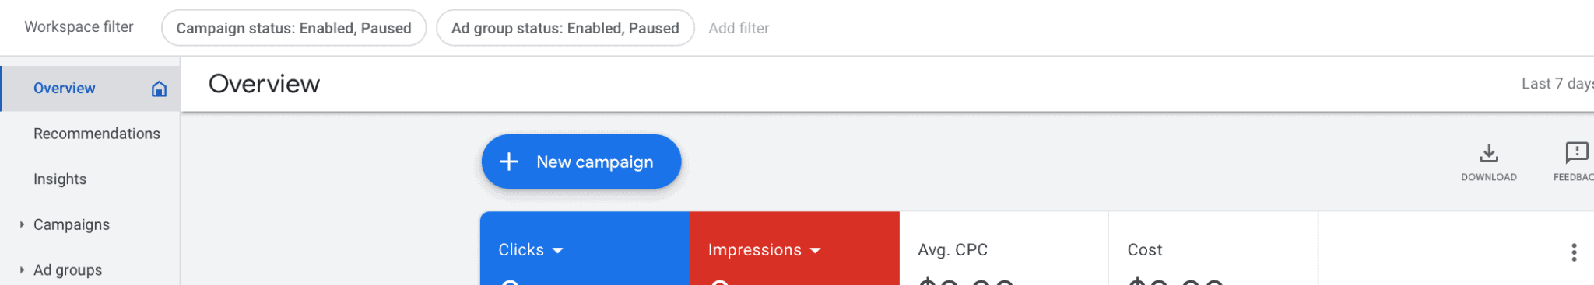Screen dimensions: 1594x285
Task: Open the Feedback speech bubble icon
Action: (1577, 152)
